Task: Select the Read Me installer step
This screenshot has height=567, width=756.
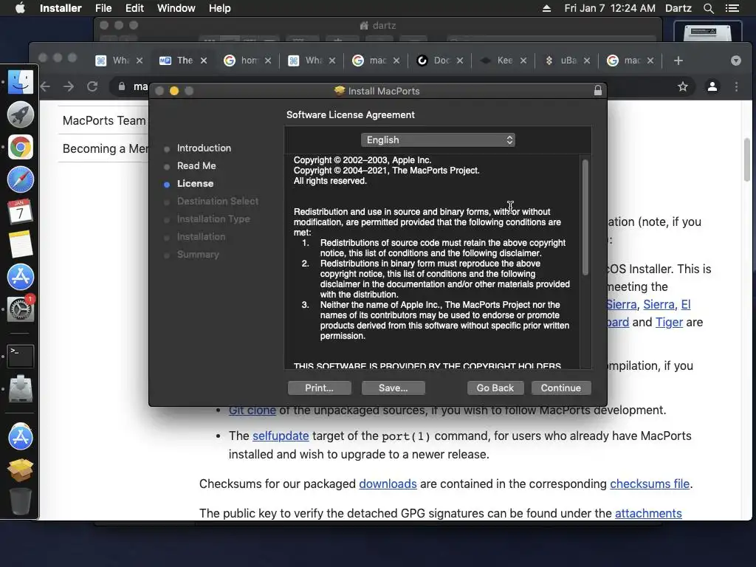Action: (196, 166)
